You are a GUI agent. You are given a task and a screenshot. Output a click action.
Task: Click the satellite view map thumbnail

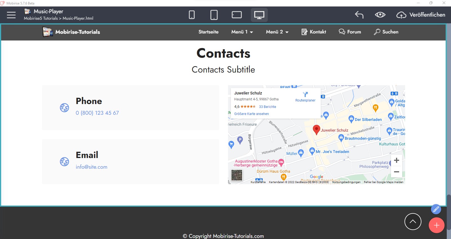pyautogui.click(x=236, y=175)
